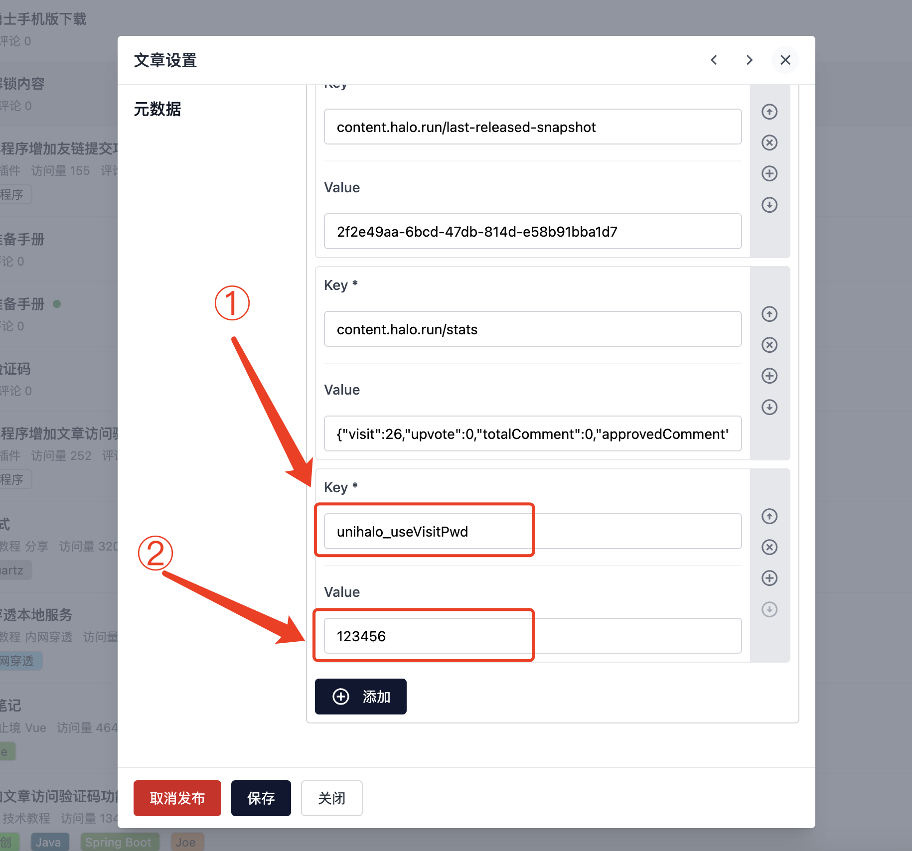
Task: Click the 关闭 button in footer
Action: click(x=331, y=798)
